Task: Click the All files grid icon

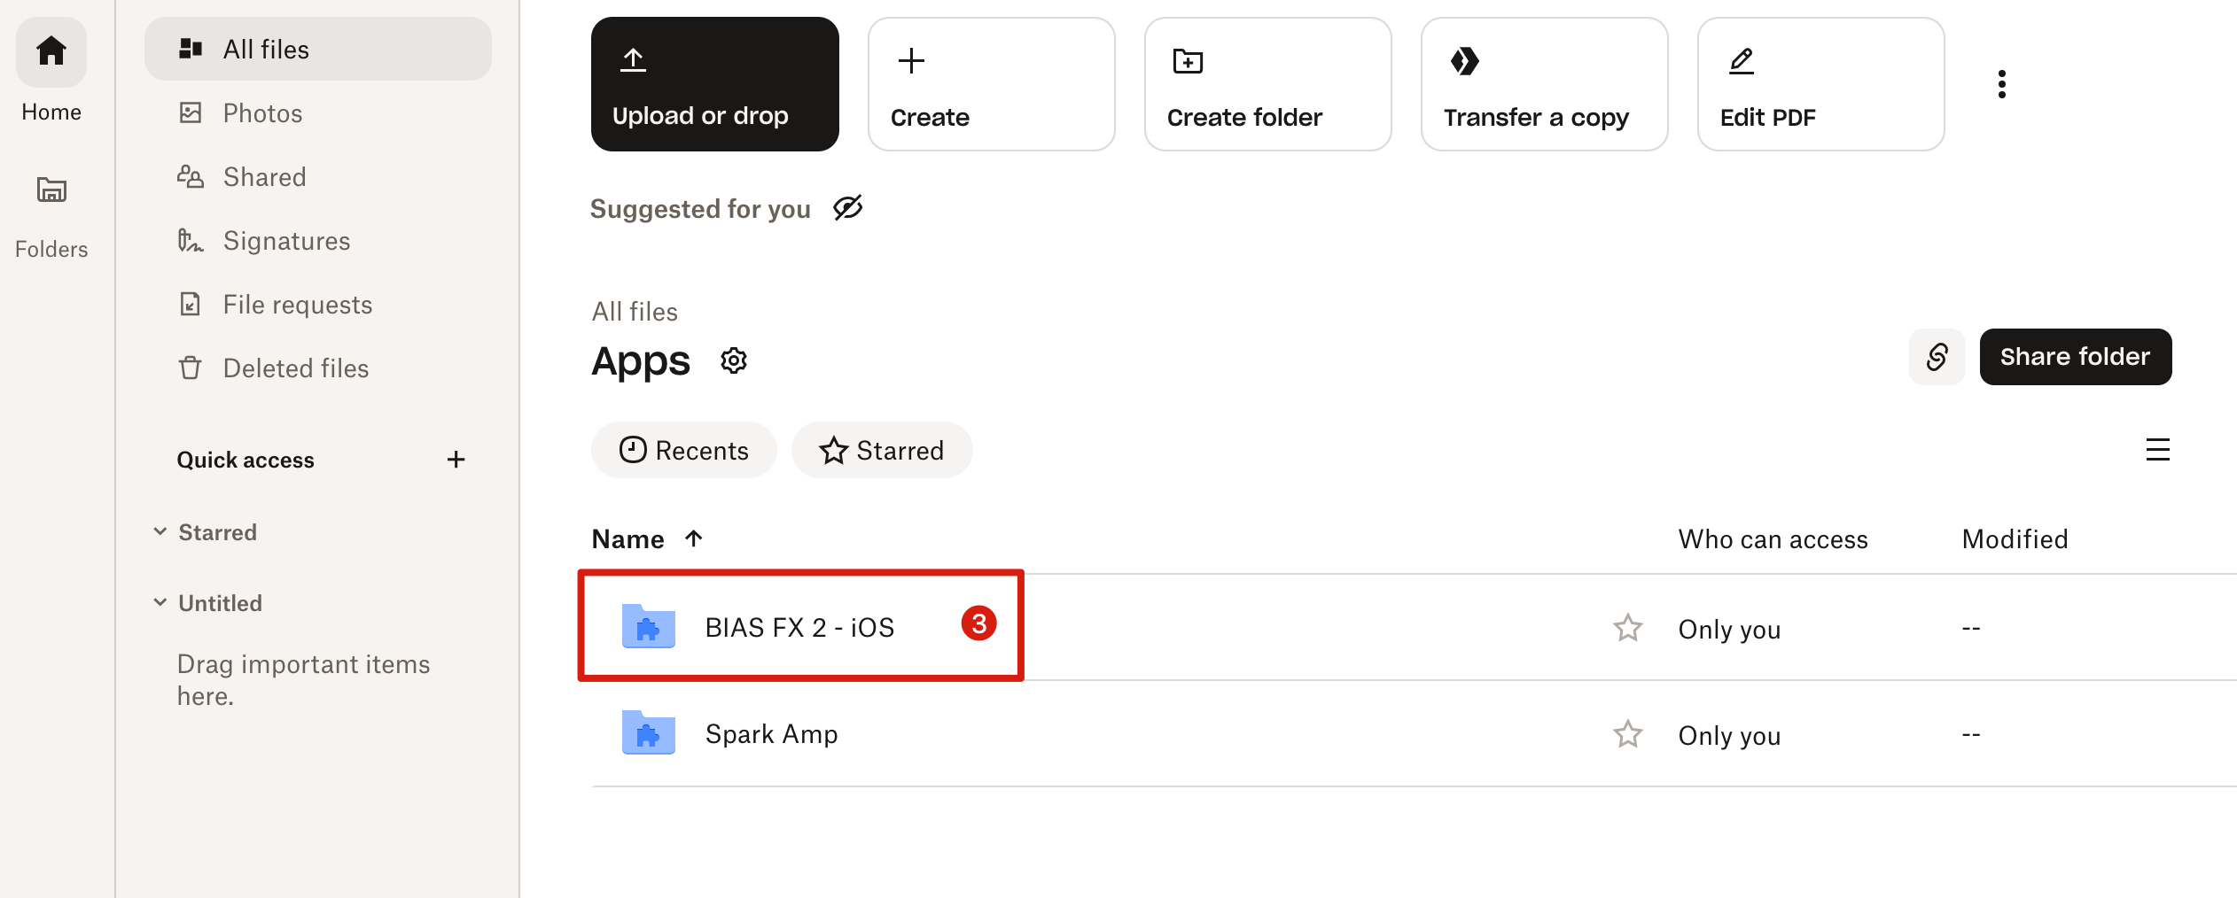Action: click(x=191, y=49)
